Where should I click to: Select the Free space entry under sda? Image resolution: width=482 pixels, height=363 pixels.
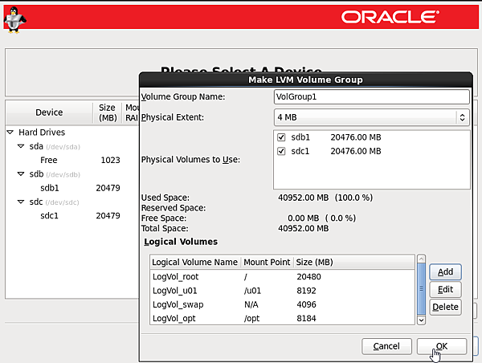tap(48, 160)
